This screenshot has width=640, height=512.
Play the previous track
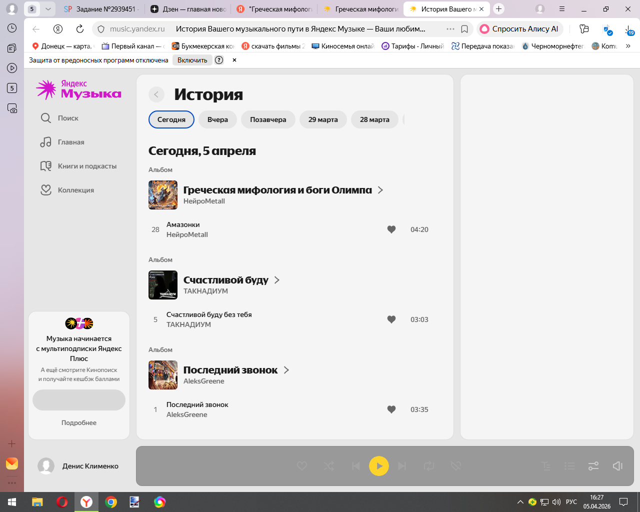[355, 466]
